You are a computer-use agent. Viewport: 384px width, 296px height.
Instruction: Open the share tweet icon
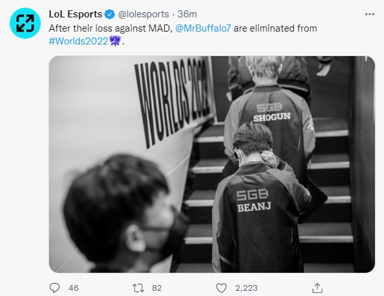(x=317, y=288)
